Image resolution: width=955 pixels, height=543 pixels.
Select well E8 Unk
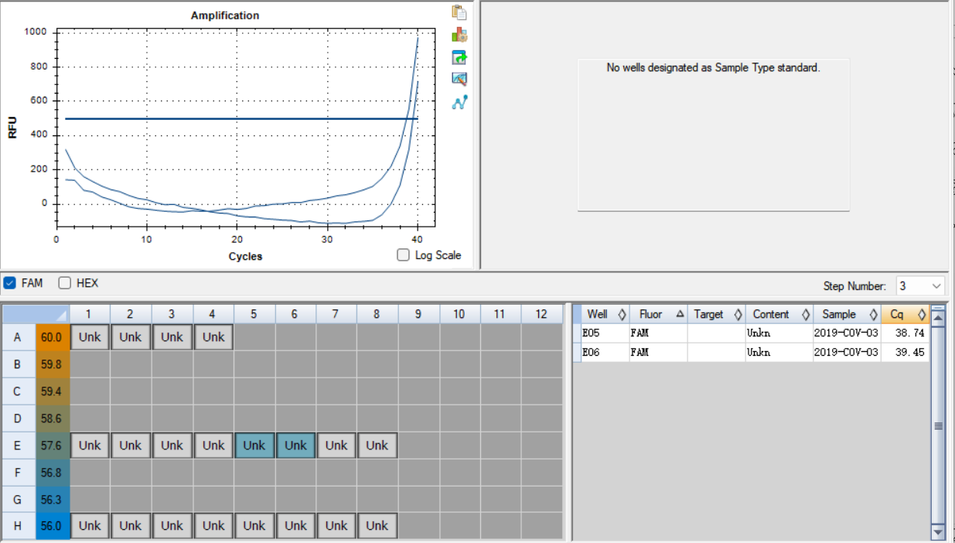tap(377, 446)
